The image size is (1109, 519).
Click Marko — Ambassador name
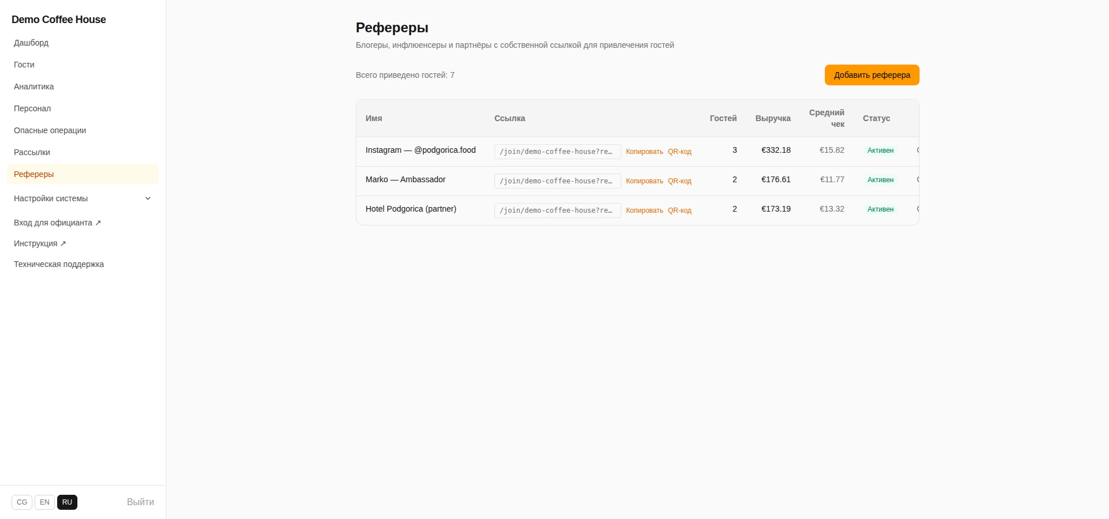pos(405,179)
